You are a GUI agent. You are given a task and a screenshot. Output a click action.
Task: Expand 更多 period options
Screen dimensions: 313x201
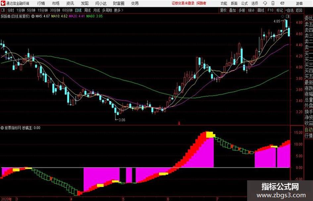pos(119,10)
